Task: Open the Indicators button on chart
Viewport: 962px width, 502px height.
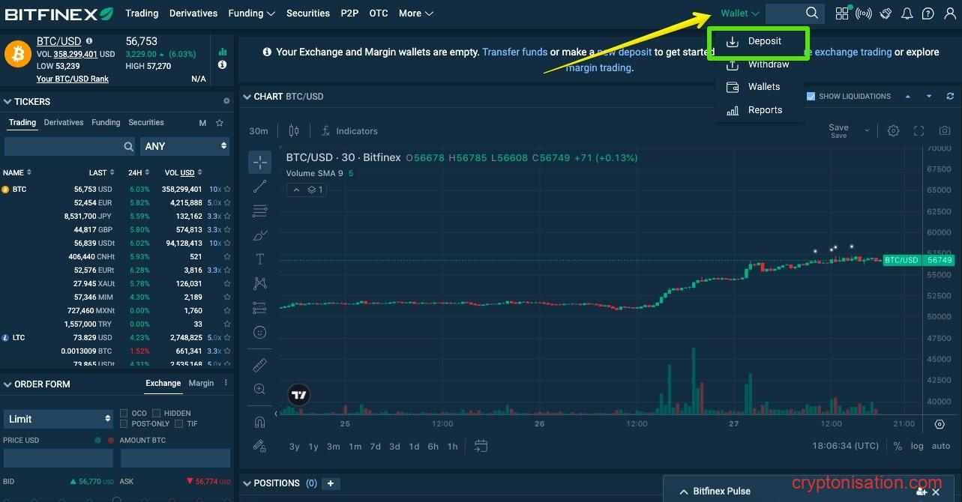Action: (349, 131)
